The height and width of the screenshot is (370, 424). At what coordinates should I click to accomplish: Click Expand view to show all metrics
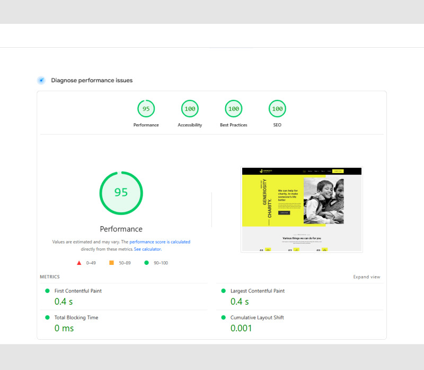367,277
